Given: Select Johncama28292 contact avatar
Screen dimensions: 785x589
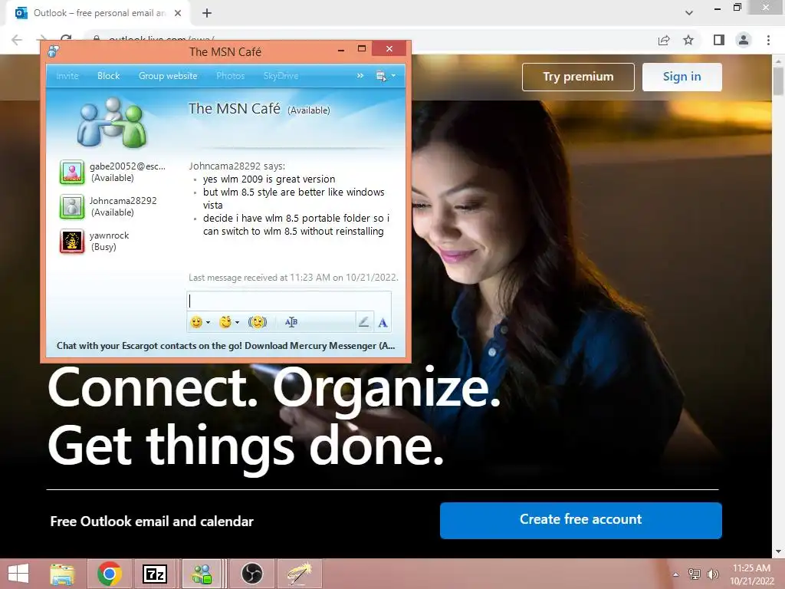Looking at the screenshot, I should tap(72, 207).
